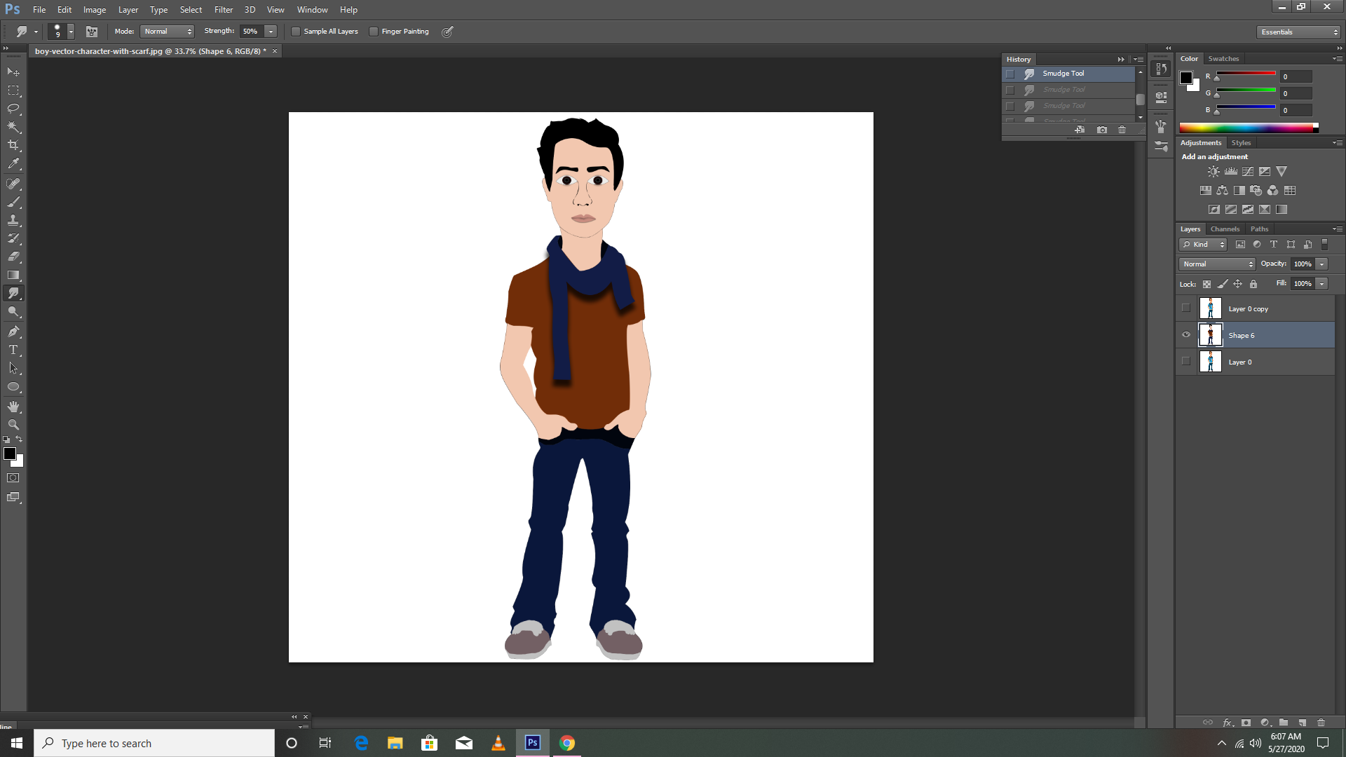The width and height of the screenshot is (1346, 757).
Task: Open the Strength slider dropdown
Action: (271, 32)
